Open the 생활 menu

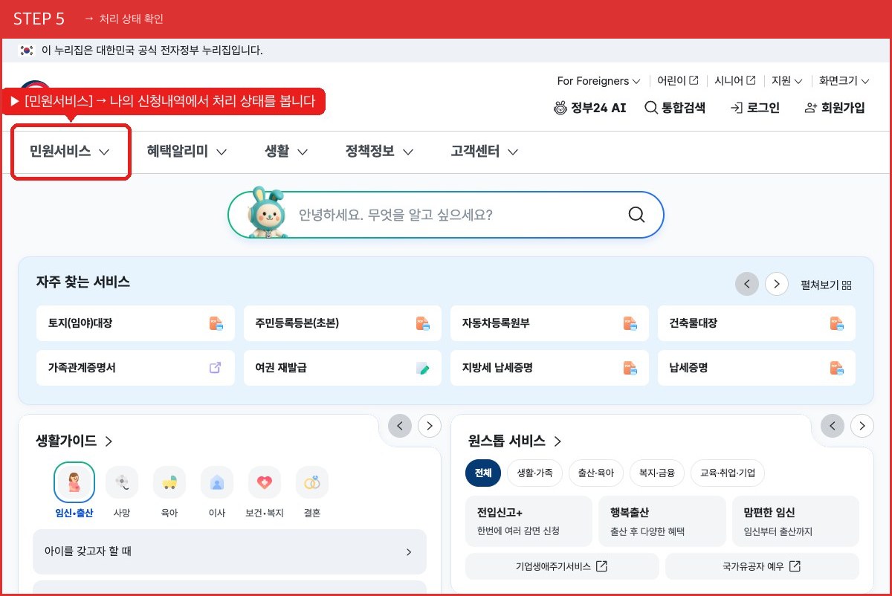click(286, 152)
